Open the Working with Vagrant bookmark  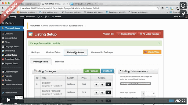click(93, 12)
